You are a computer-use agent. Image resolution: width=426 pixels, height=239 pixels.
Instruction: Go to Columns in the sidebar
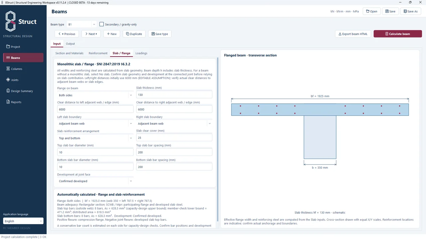click(23, 69)
